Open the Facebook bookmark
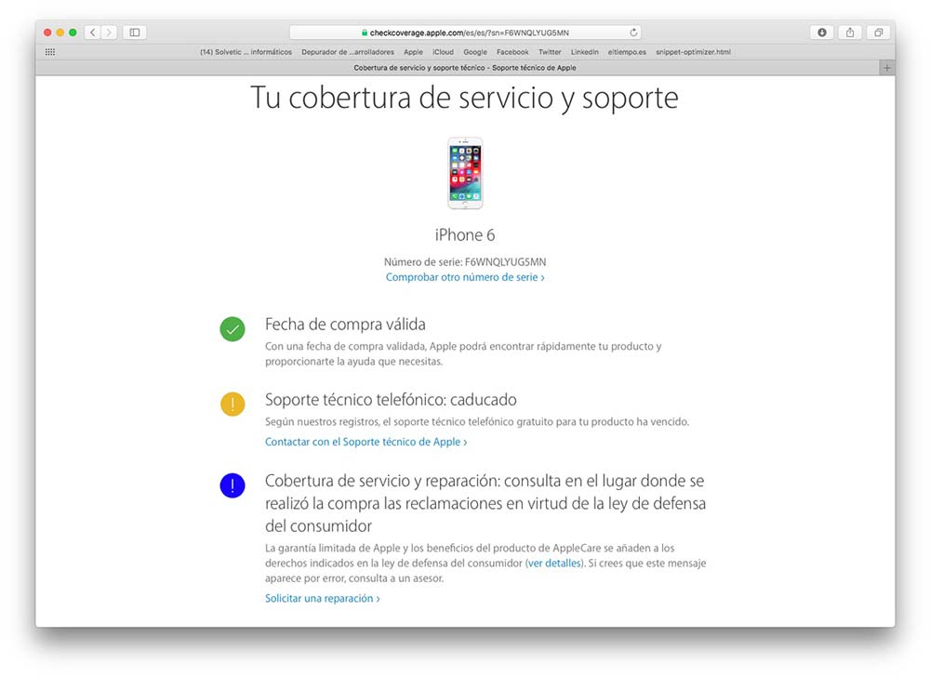Viewport: 930px width, 677px height. point(512,52)
